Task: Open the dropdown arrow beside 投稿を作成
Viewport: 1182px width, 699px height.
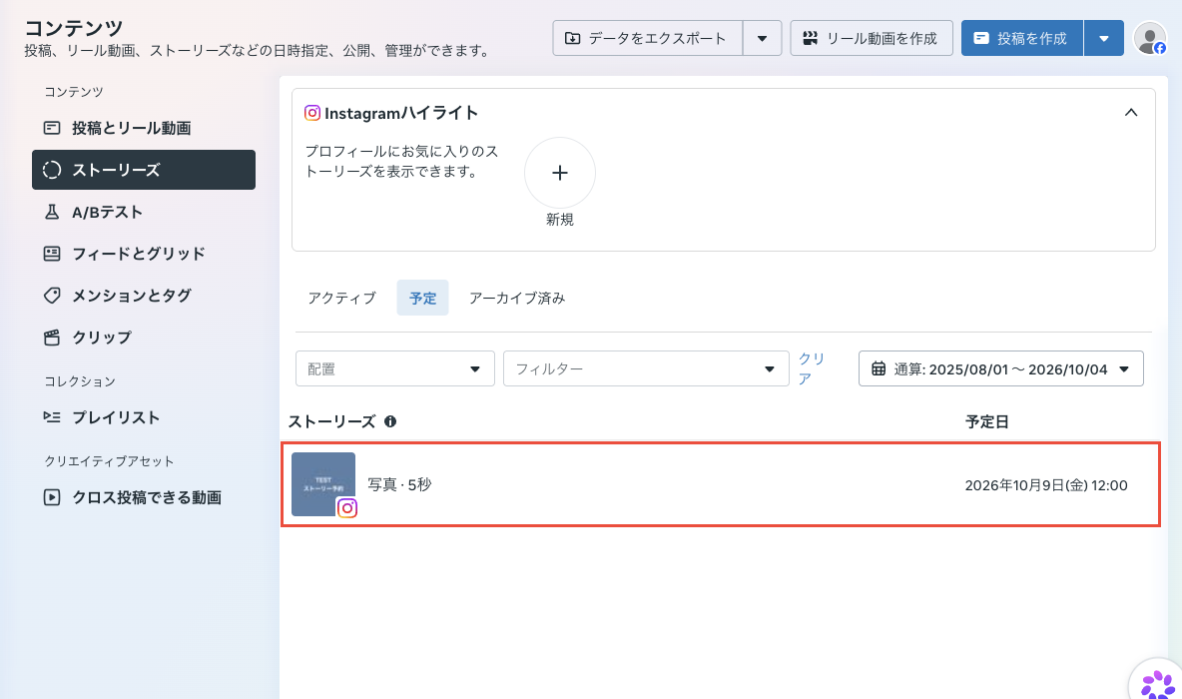Action: point(1104,39)
